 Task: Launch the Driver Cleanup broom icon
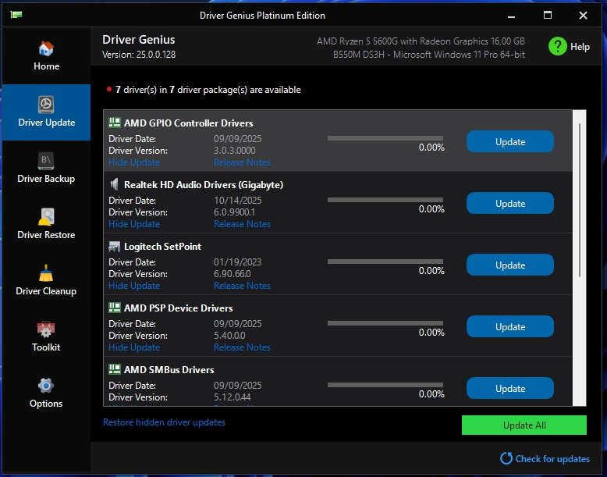46,273
